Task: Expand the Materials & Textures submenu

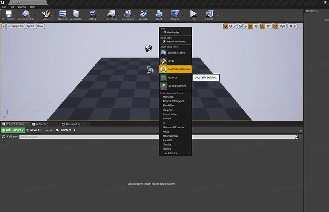Action: (175, 127)
